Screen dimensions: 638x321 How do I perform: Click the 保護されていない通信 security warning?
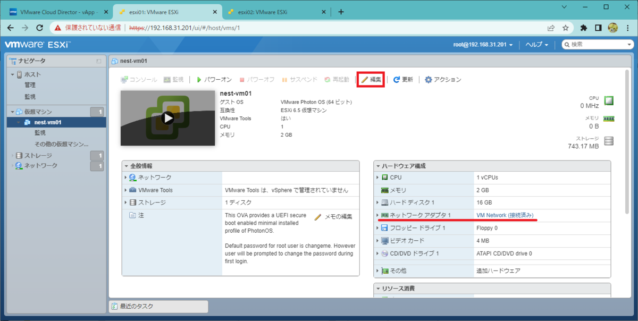[x=88, y=28]
